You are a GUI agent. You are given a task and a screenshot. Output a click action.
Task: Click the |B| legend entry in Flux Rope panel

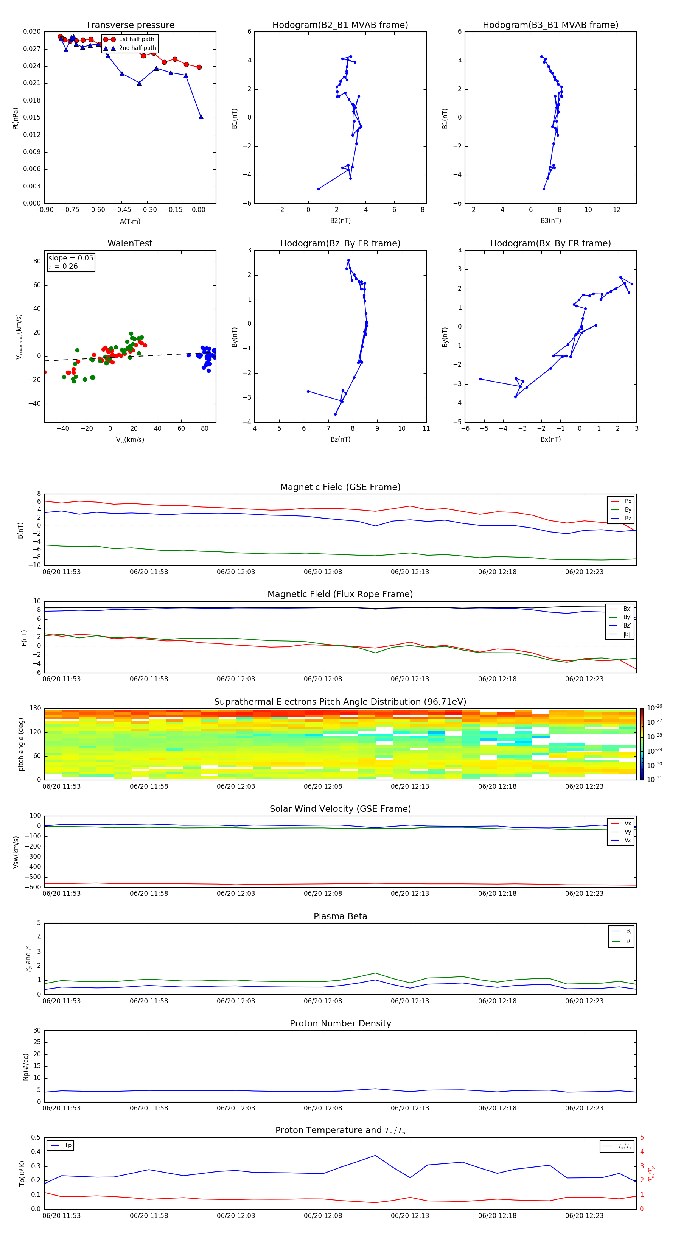[x=620, y=634]
